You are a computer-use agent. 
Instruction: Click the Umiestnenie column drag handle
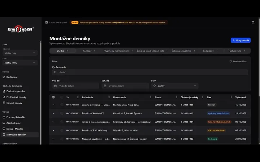click(x=151, y=97)
